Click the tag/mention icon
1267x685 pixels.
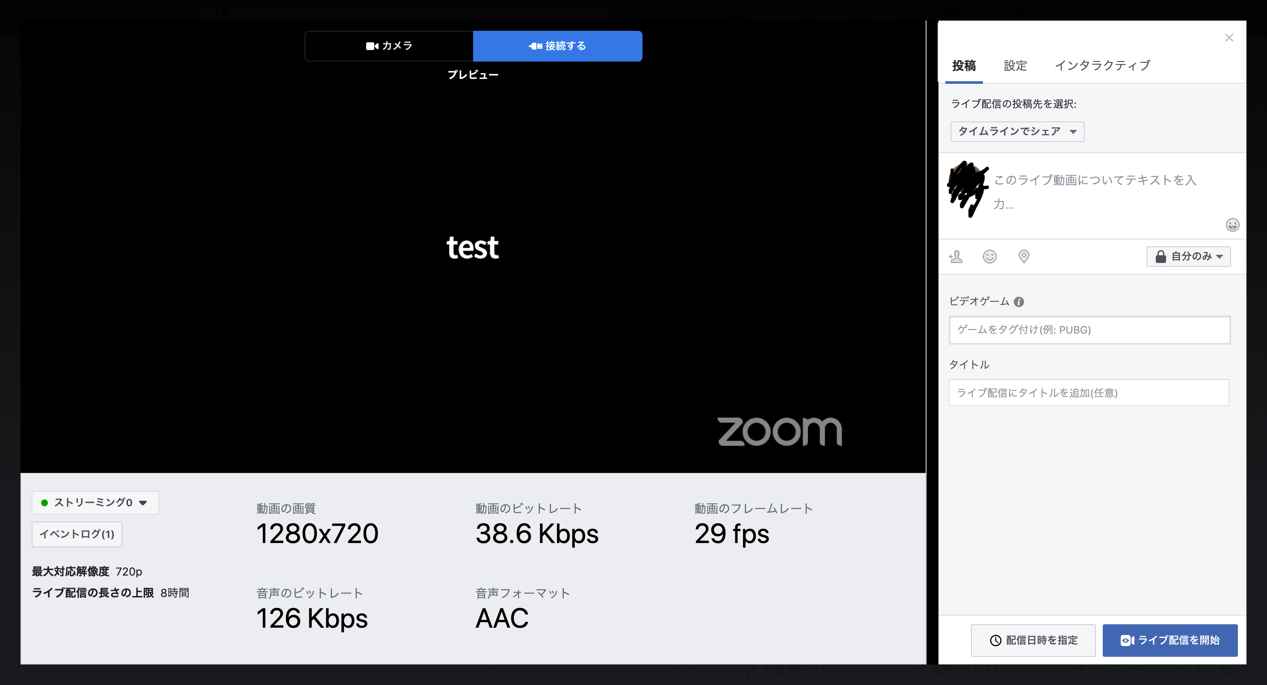tap(957, 256)
